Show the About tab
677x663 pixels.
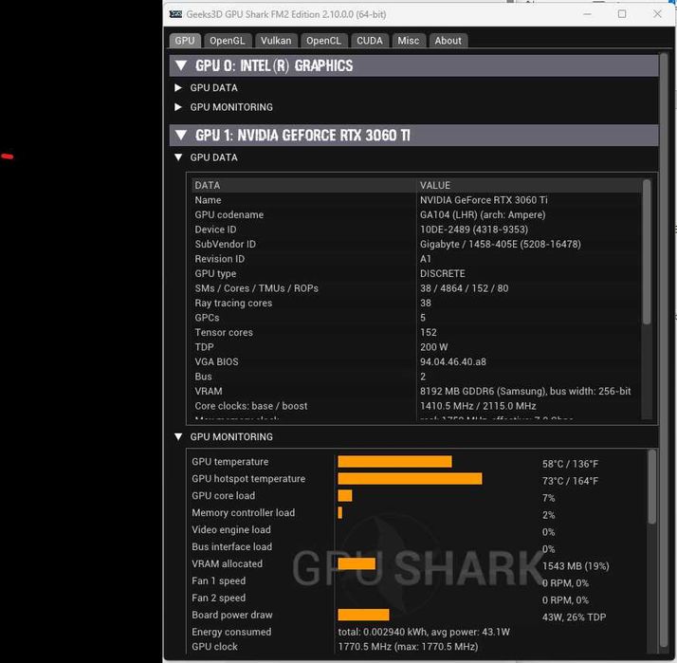pos(448,41)
